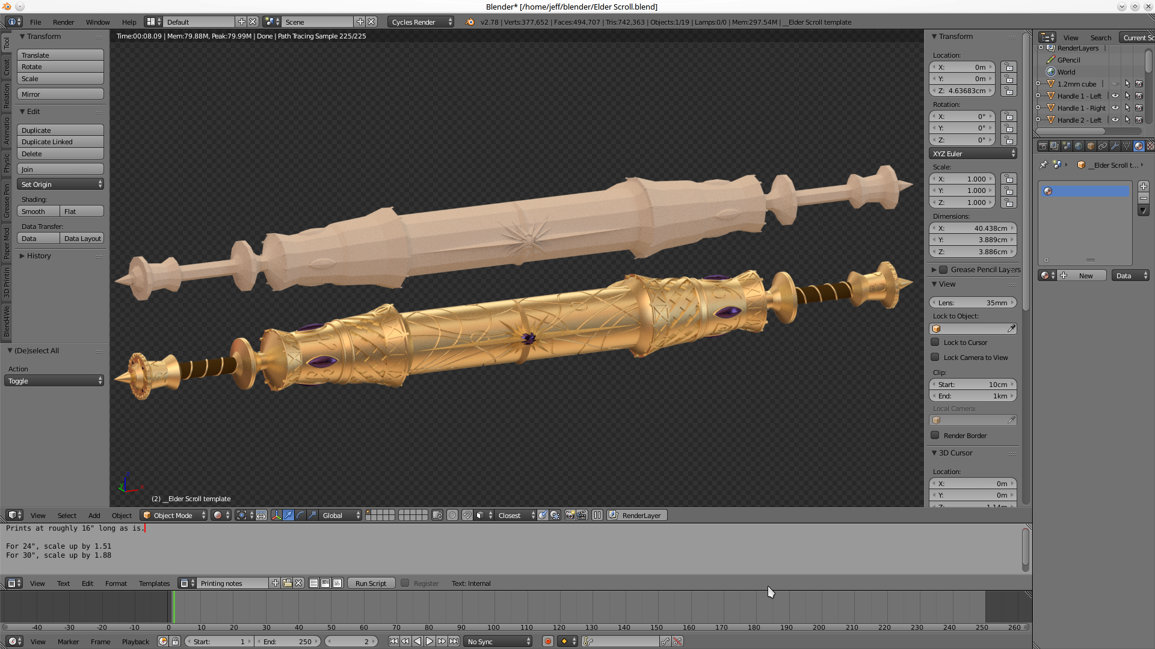This screenshot has width=1155, height=649.
Task: Open the Toggle action dropdown
Action: click(x=54, y=380)
